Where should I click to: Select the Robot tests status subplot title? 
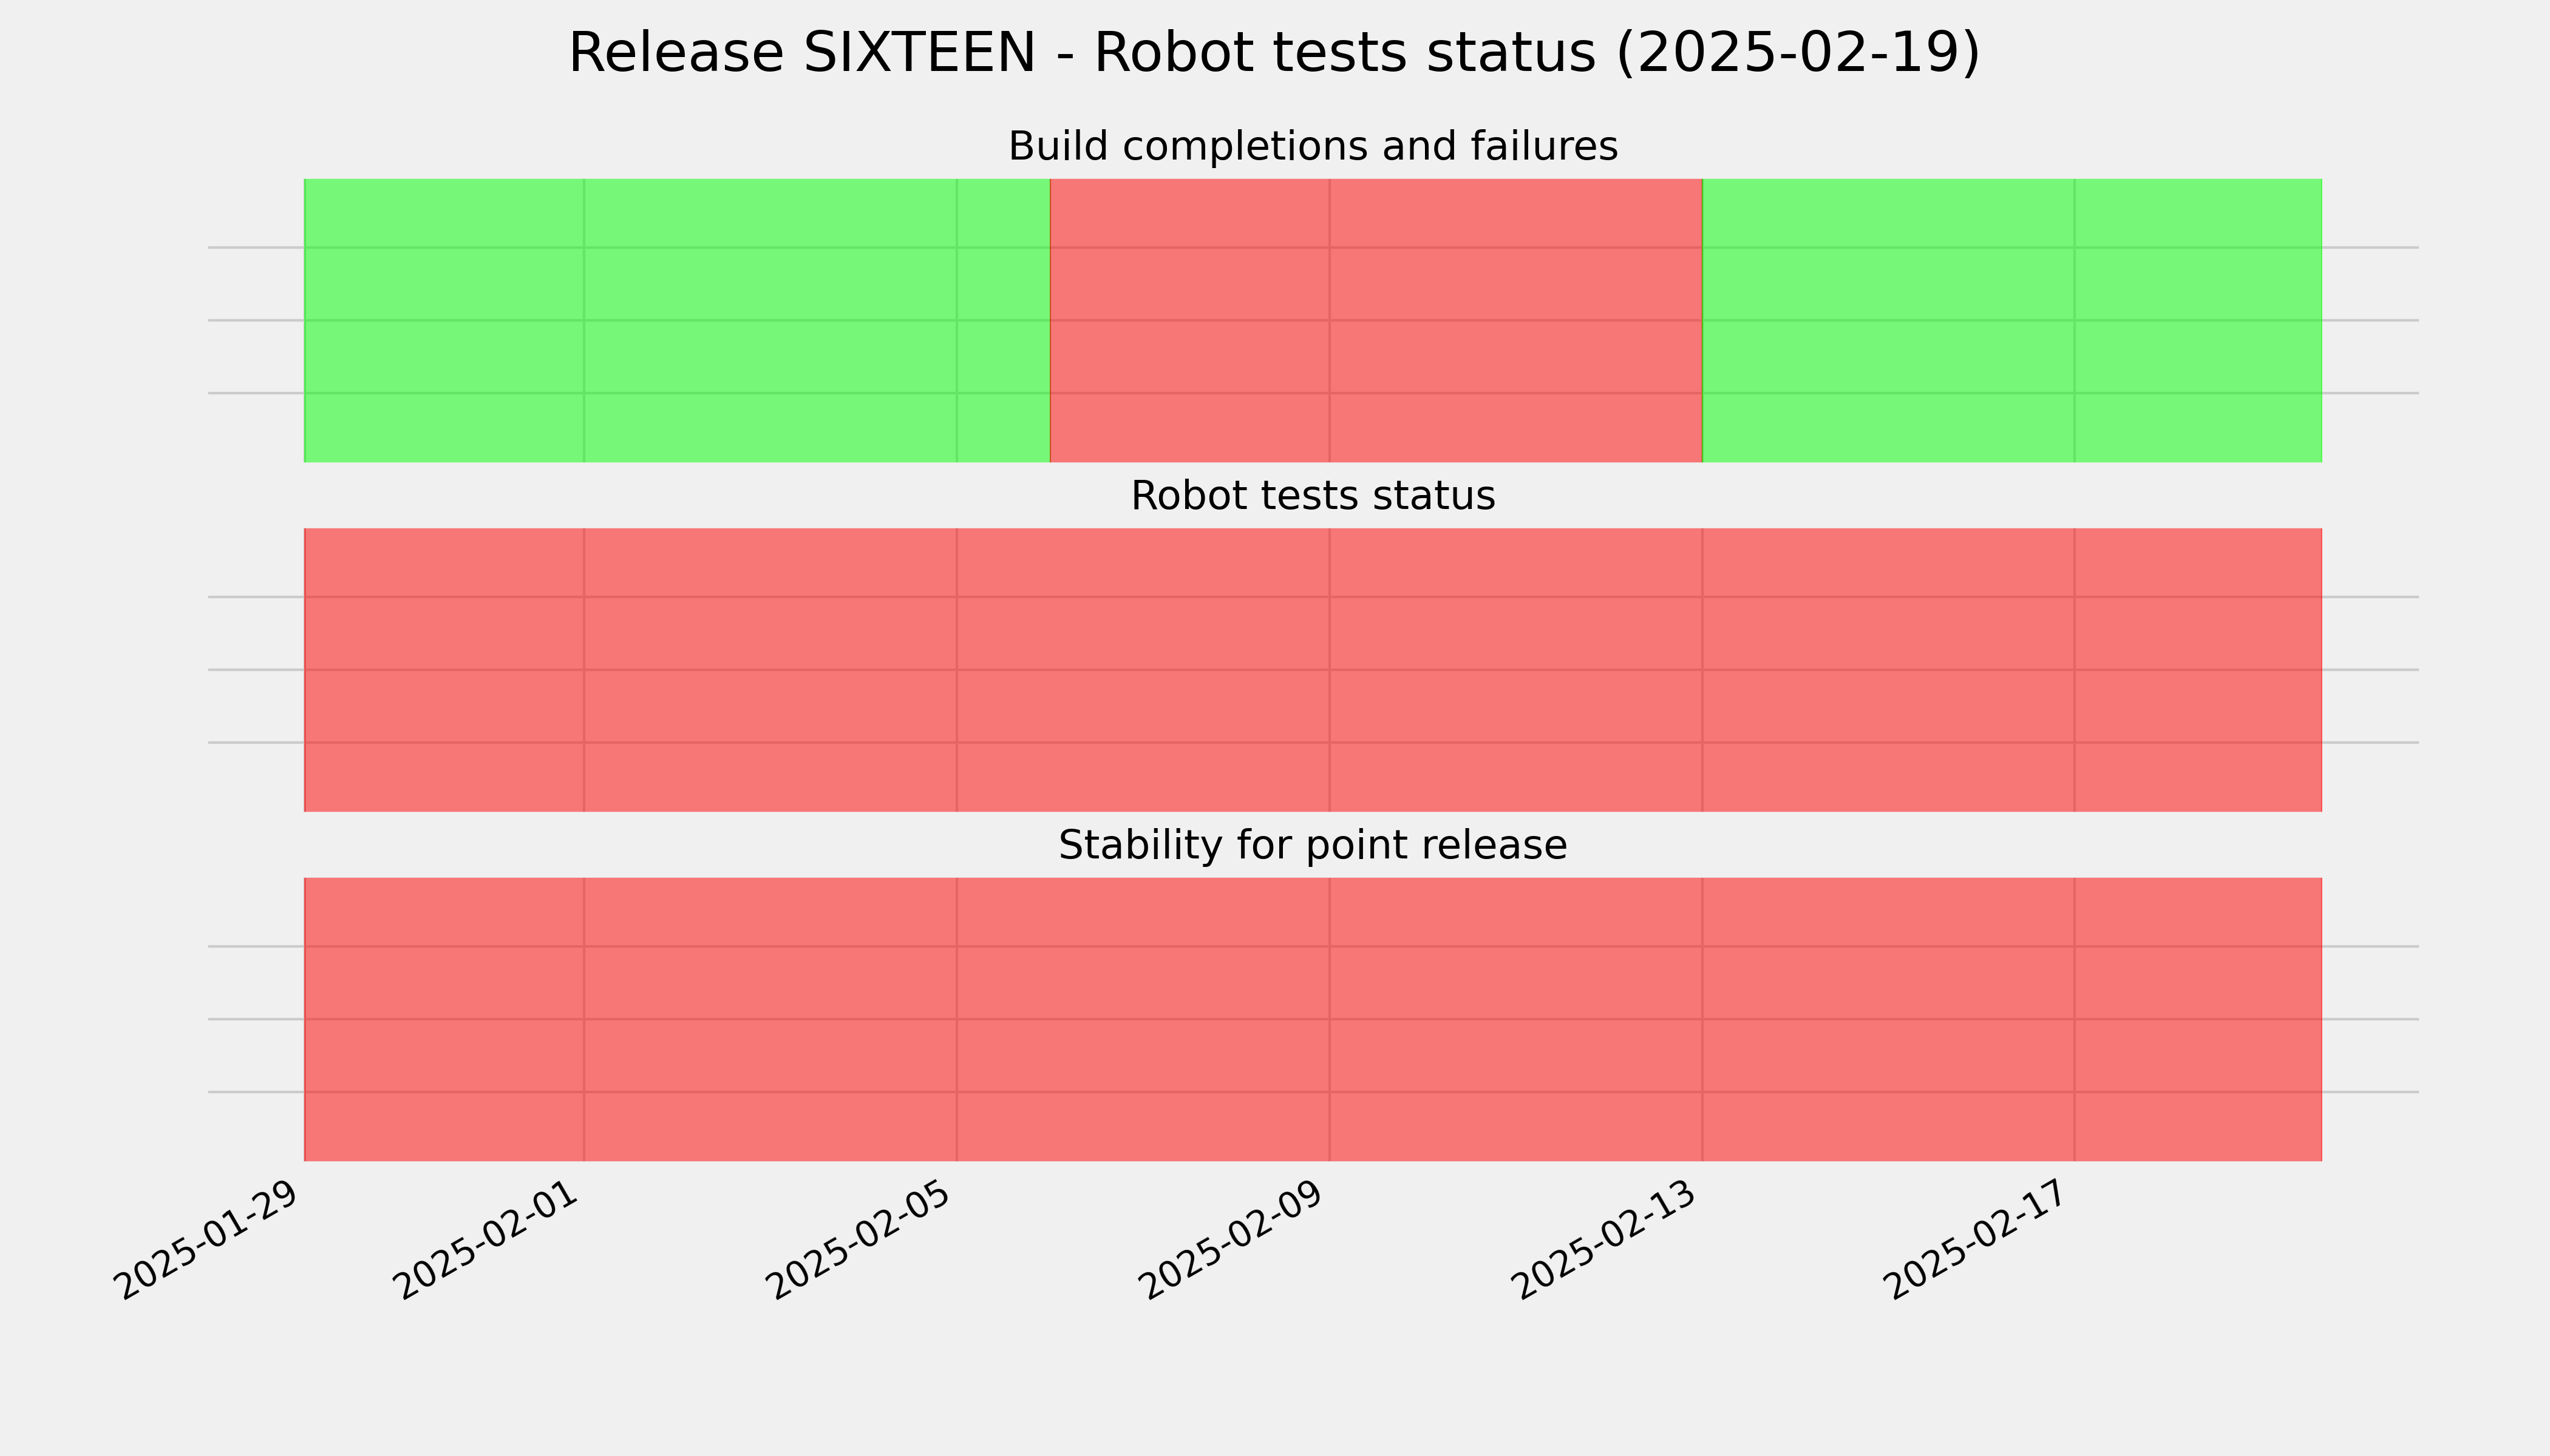(x=1312, y=496)
